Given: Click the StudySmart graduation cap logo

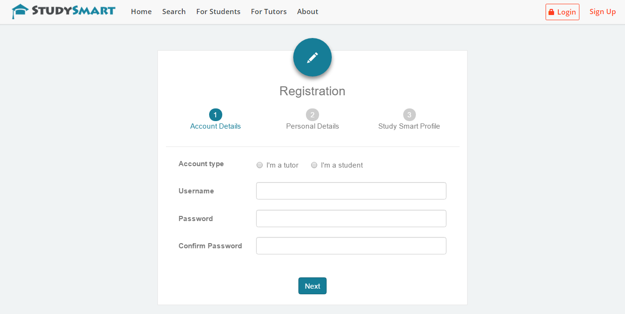Looking at the screenshot, I should tap(19, 11).
